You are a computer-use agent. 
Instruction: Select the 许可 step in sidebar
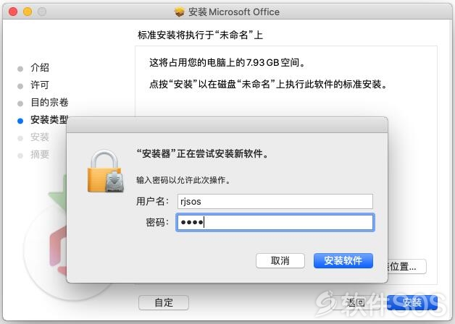40,85
